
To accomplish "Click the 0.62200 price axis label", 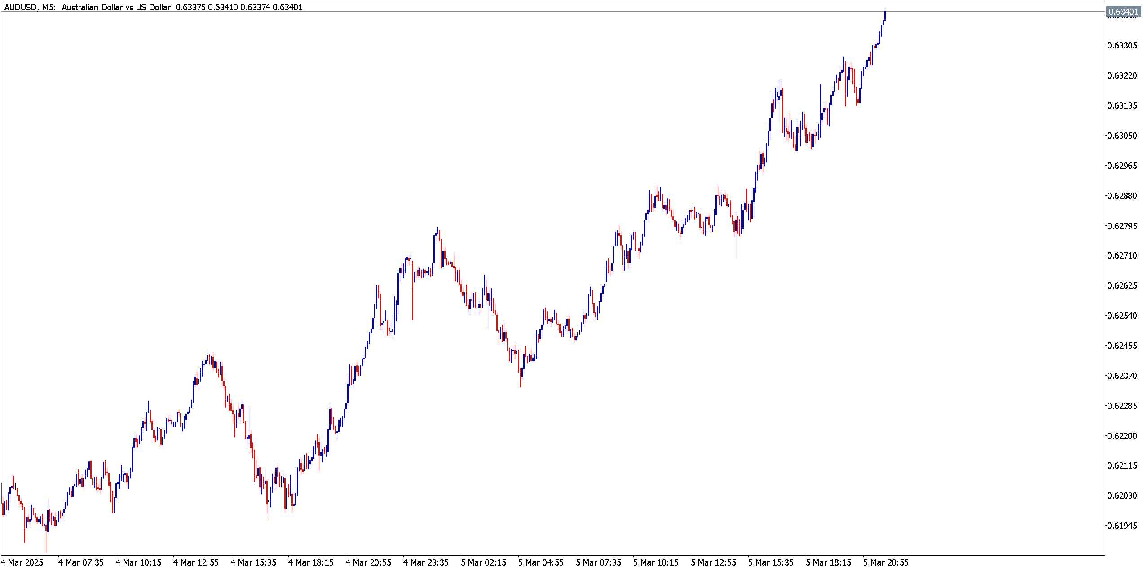I will (x=1122, y=436).
